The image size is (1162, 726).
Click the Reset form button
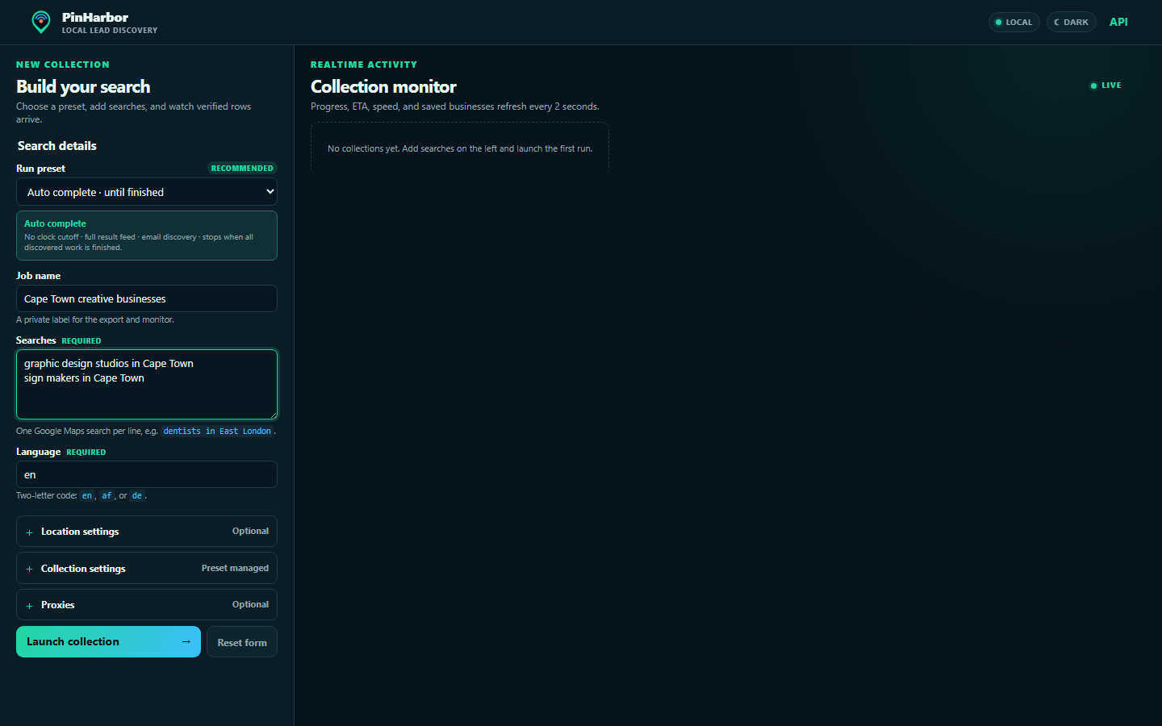pyautogui.click(x=242, y=642)
